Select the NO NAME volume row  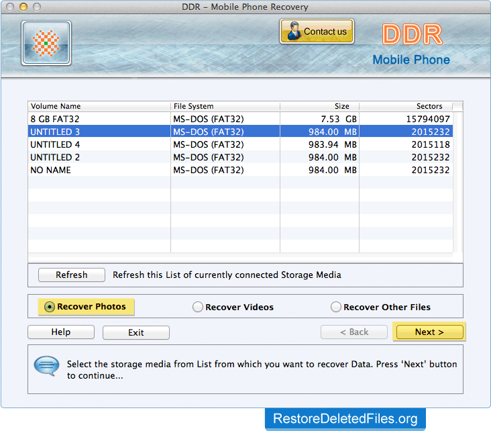click(x=240, y=170)
